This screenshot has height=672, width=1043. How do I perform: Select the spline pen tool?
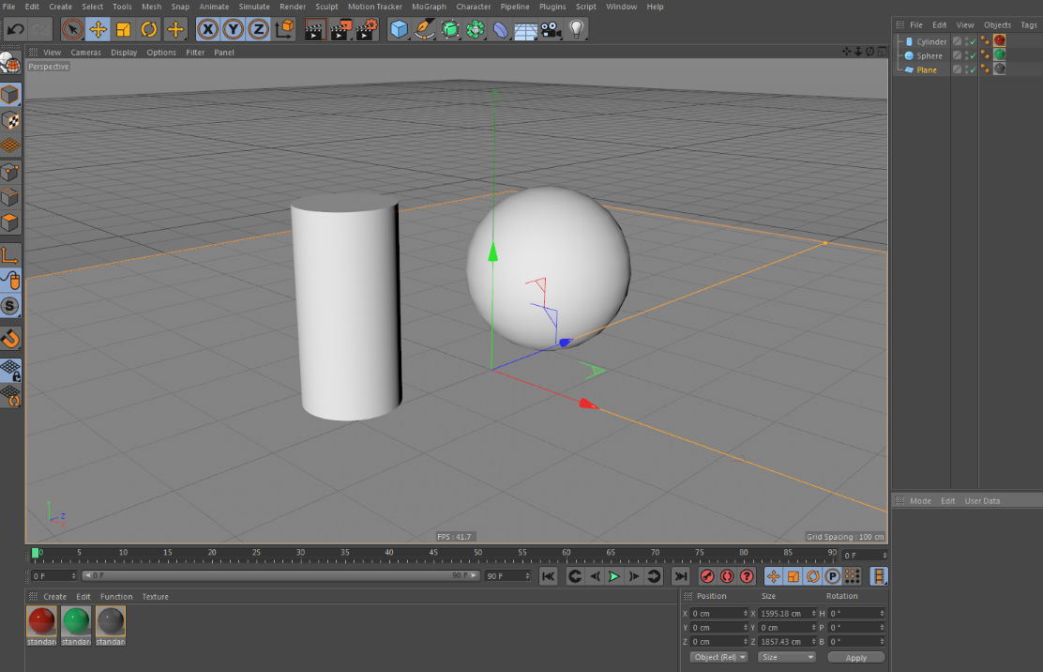(424, 29)
